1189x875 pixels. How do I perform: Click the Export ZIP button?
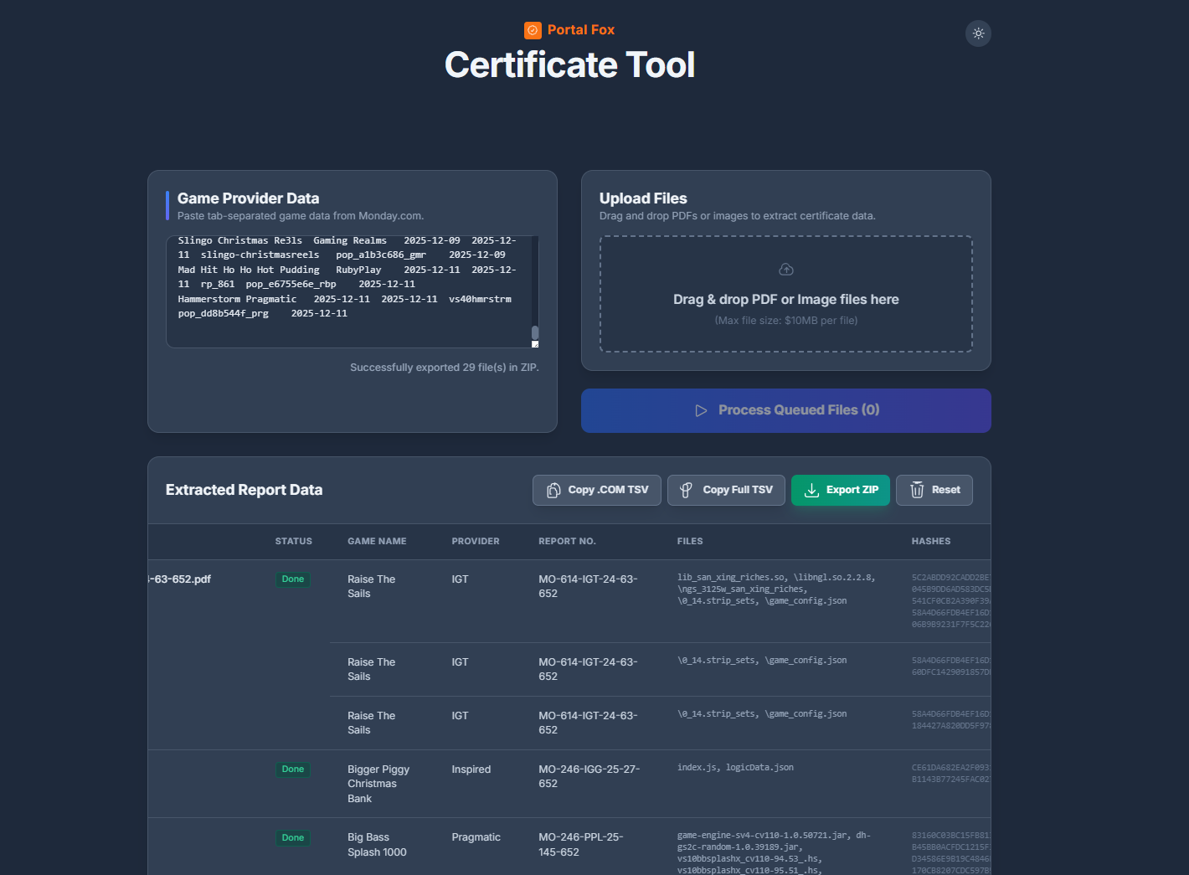841,491
